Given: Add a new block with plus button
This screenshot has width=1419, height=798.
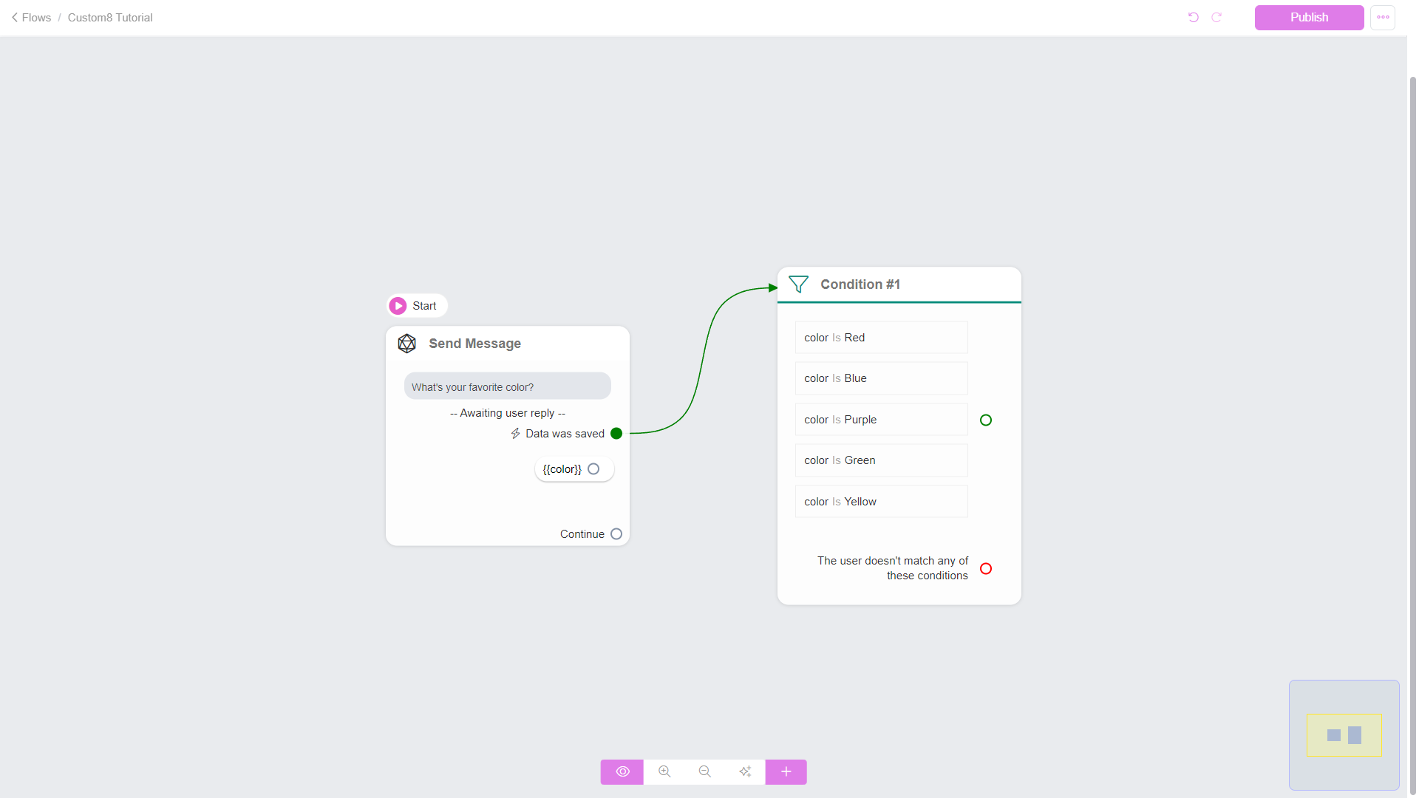Looking at the screenshot, I should pyautogui.click(x=786, y=771).
